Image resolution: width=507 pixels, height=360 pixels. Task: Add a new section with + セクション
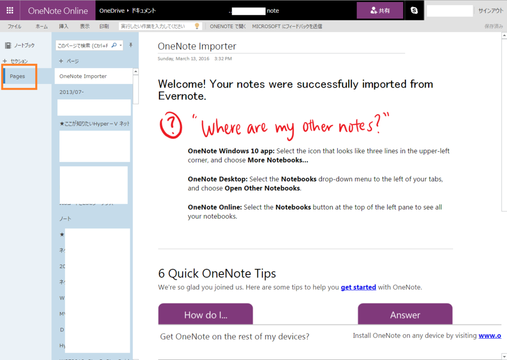click(x=15, y=61)
